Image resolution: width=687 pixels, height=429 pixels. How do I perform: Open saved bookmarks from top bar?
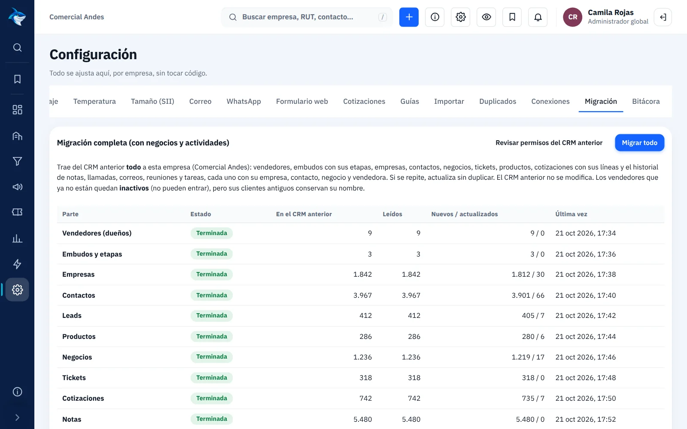point(512,17)
